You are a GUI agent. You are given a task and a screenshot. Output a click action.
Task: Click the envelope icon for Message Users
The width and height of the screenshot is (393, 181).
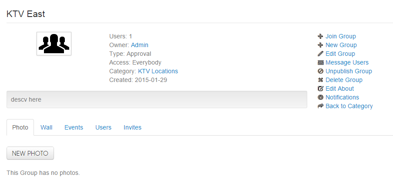click(320, 62)
